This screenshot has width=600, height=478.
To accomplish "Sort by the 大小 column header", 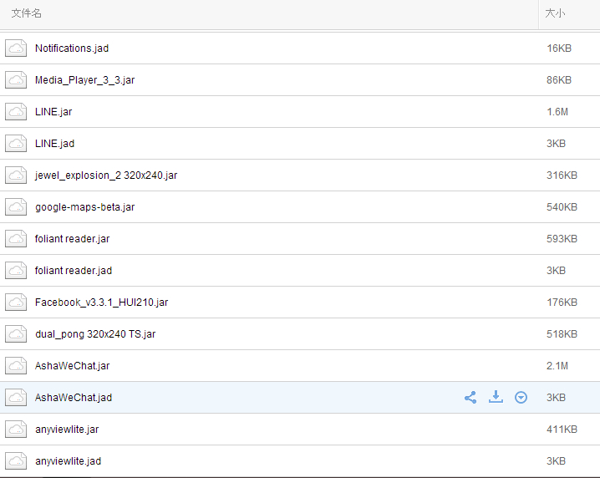I will point(555,13).
